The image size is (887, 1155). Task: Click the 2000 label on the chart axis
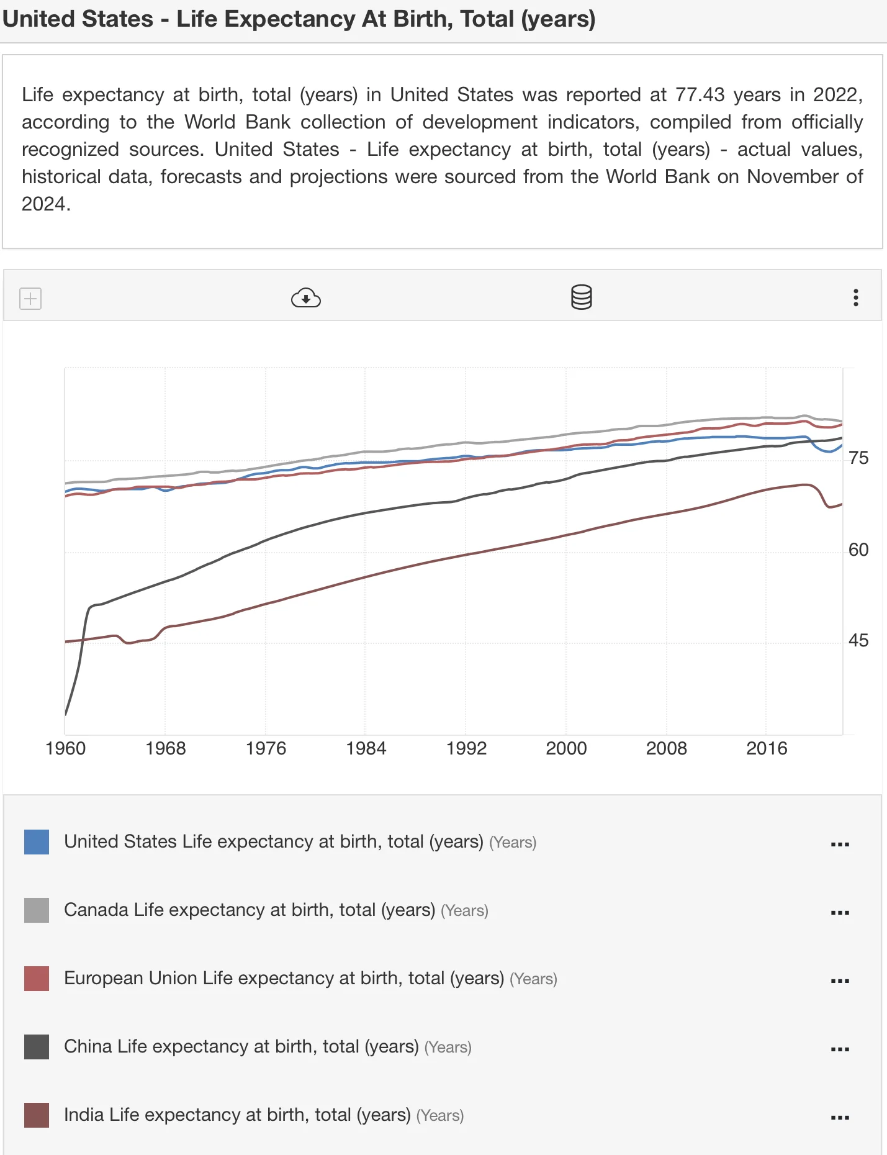566,749
